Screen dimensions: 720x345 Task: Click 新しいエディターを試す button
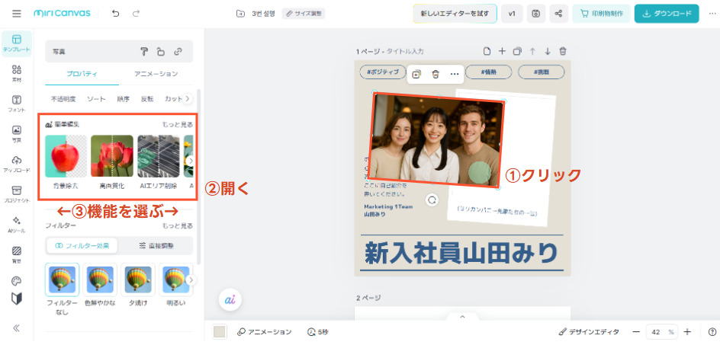[x=455, y=14]
